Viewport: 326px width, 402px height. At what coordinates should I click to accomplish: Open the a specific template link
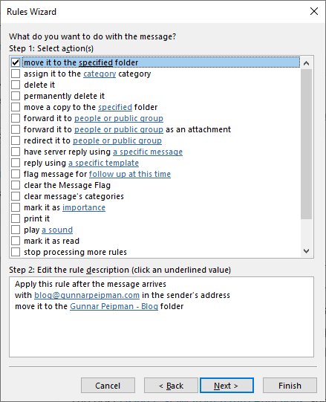[103, 163]
